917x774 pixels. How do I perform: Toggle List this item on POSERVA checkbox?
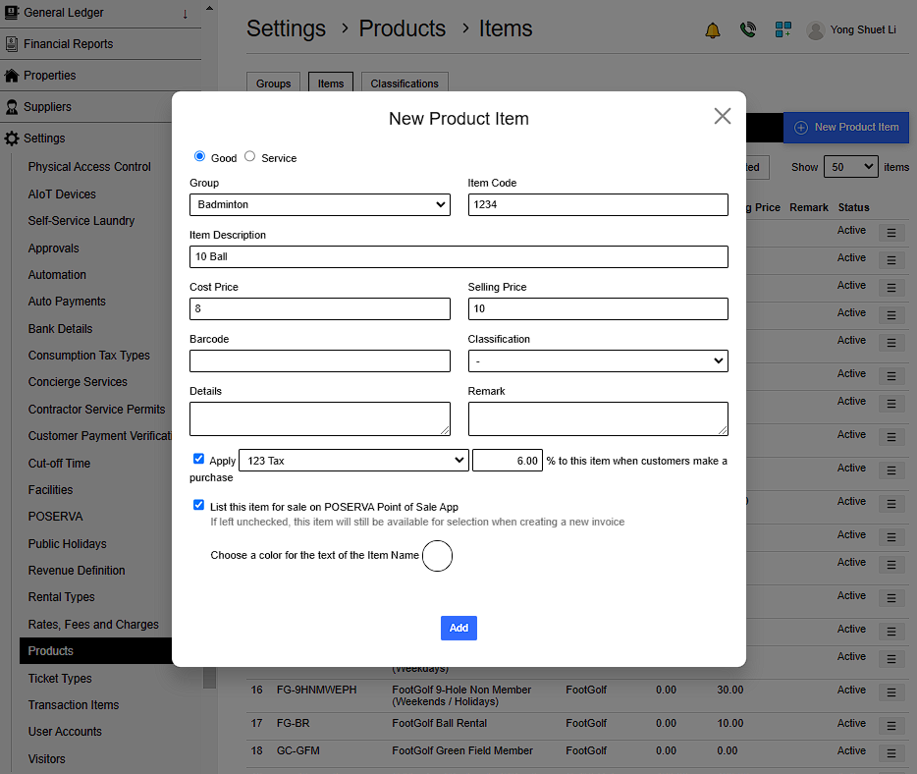pos(199,505)
